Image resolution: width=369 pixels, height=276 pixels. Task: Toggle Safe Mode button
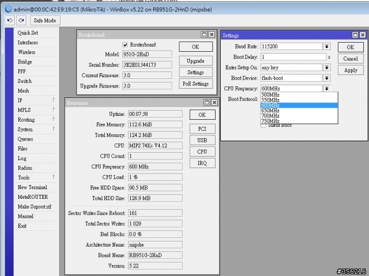click(45, 20)
